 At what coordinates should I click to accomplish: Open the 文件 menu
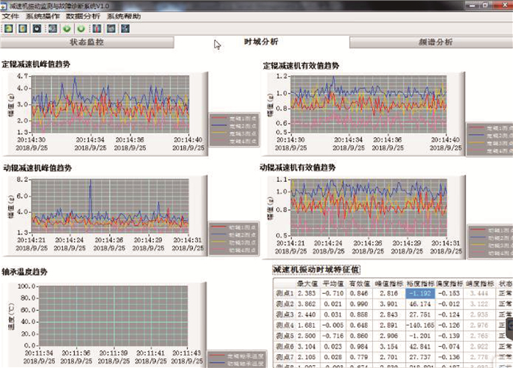(x=11, y=16)
